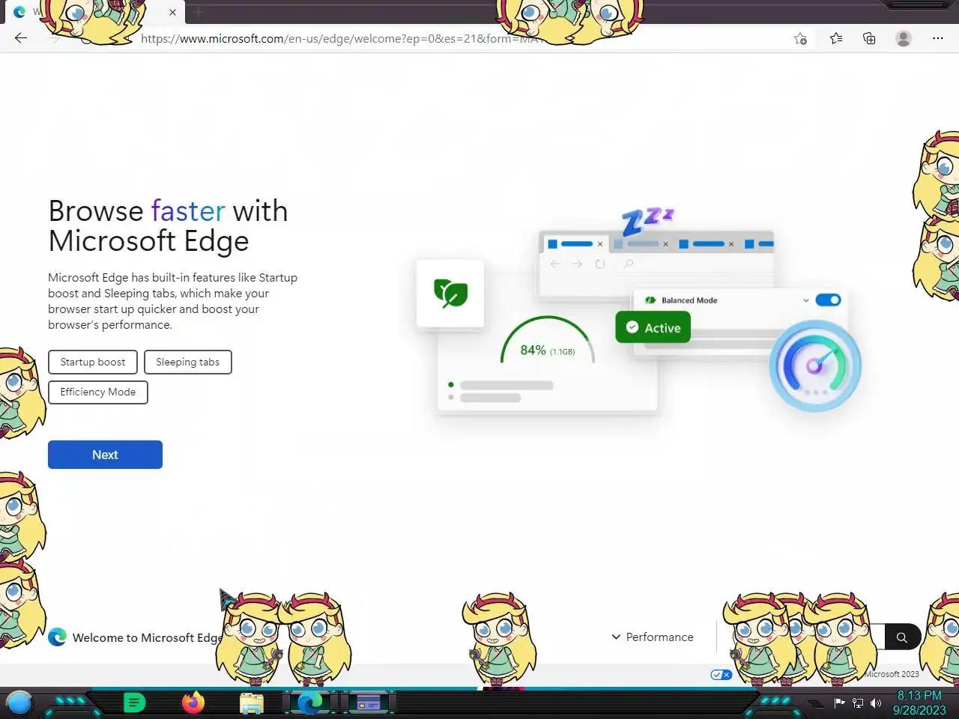
Task: Open Edge Settings and more ellipsis
Action: coord(938,38)
